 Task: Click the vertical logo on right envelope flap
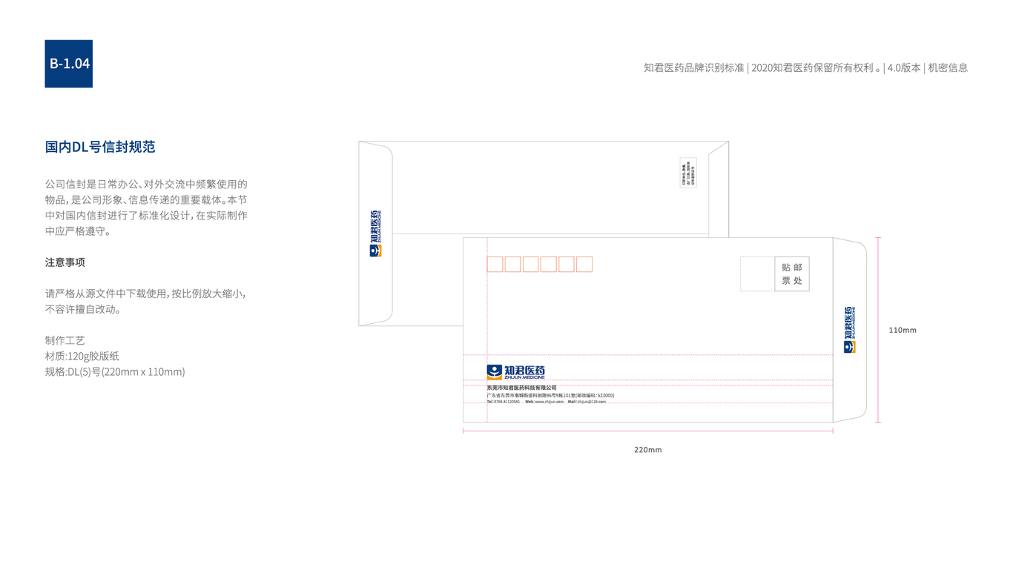click(850, 330)
